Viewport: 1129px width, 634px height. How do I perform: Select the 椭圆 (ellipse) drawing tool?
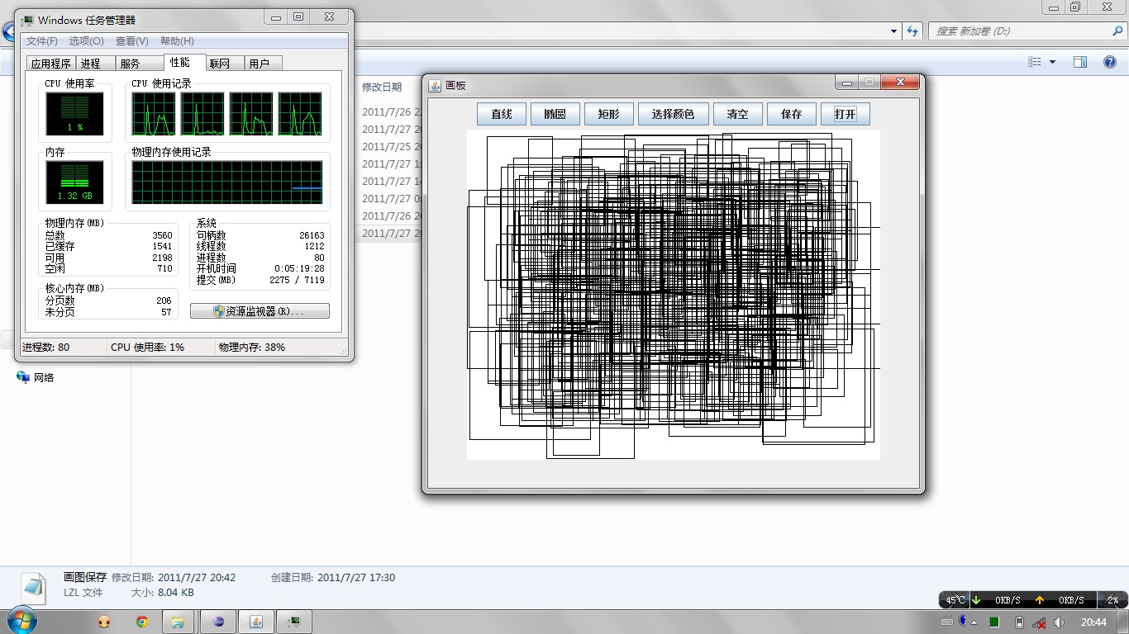(x=555, y=114)
